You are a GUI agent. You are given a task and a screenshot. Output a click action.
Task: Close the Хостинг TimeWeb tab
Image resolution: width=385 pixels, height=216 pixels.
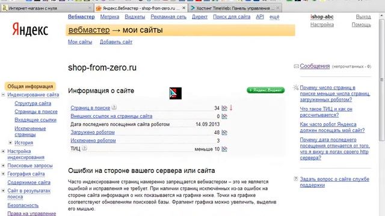point(278,8)
